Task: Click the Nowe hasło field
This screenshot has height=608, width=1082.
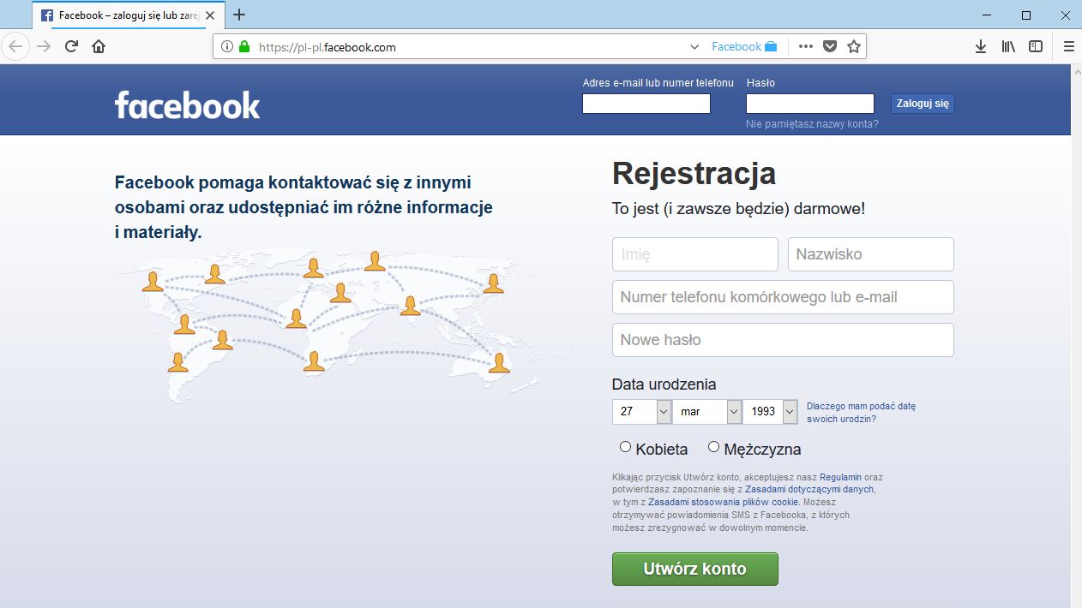Action: 783,340
